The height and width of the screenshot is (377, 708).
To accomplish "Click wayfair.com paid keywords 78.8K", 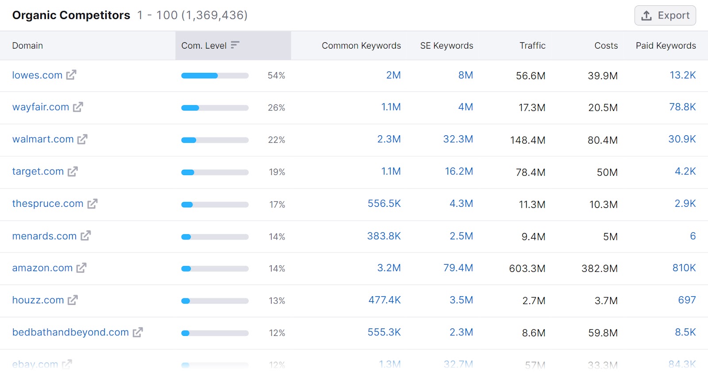I will pos(682,107).
